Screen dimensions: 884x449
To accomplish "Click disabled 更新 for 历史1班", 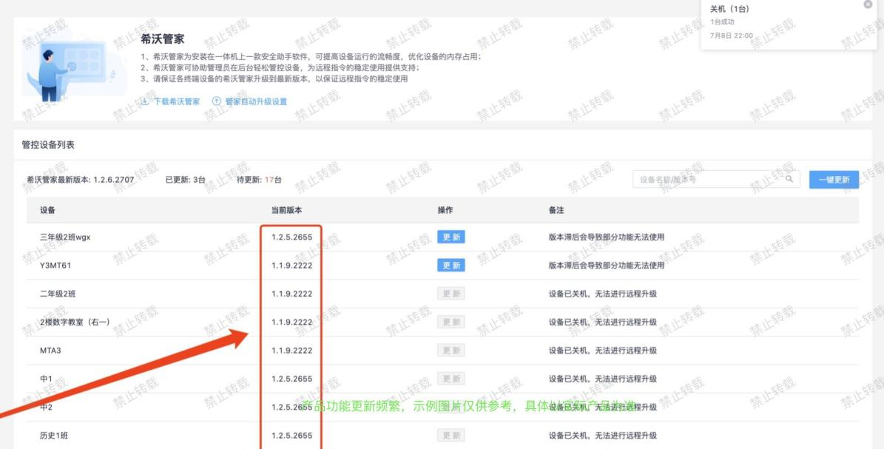I will (x=451, y=435).
